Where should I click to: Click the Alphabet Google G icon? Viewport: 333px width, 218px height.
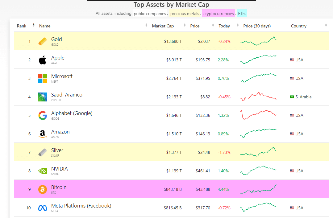(42, 115)
